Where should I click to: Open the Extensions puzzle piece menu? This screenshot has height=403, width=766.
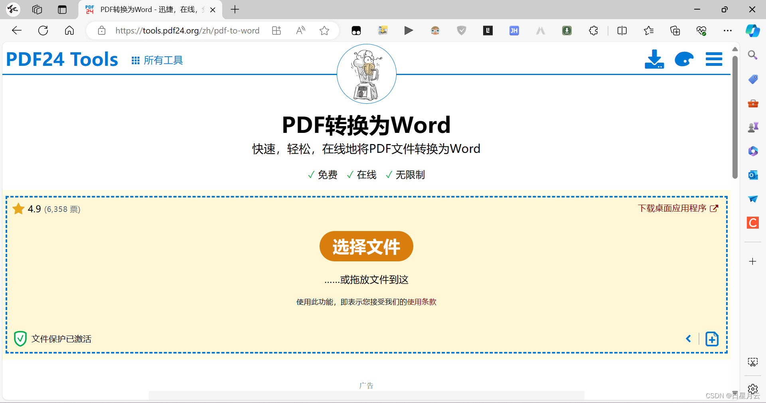(593, 31)
